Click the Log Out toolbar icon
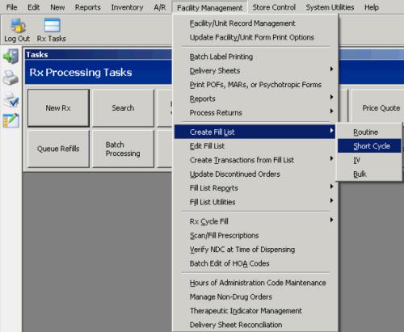 (x=17, y=30)
